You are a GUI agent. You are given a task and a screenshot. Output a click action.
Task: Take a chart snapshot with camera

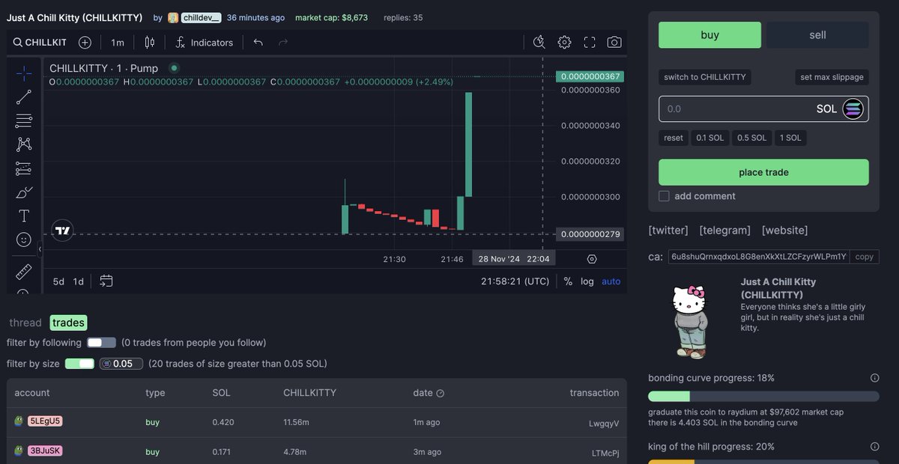tap(614, 43)
